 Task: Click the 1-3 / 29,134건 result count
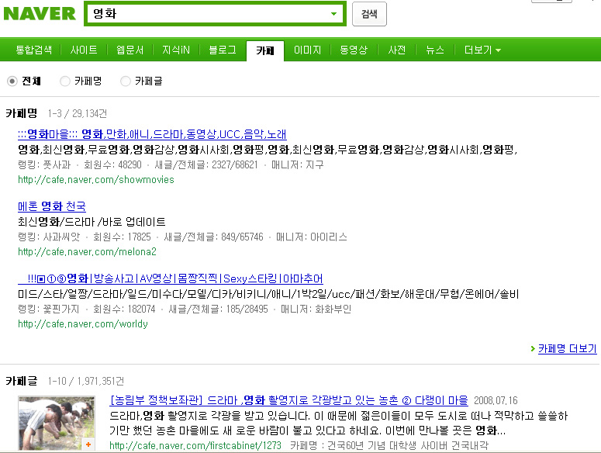[78, 113]
